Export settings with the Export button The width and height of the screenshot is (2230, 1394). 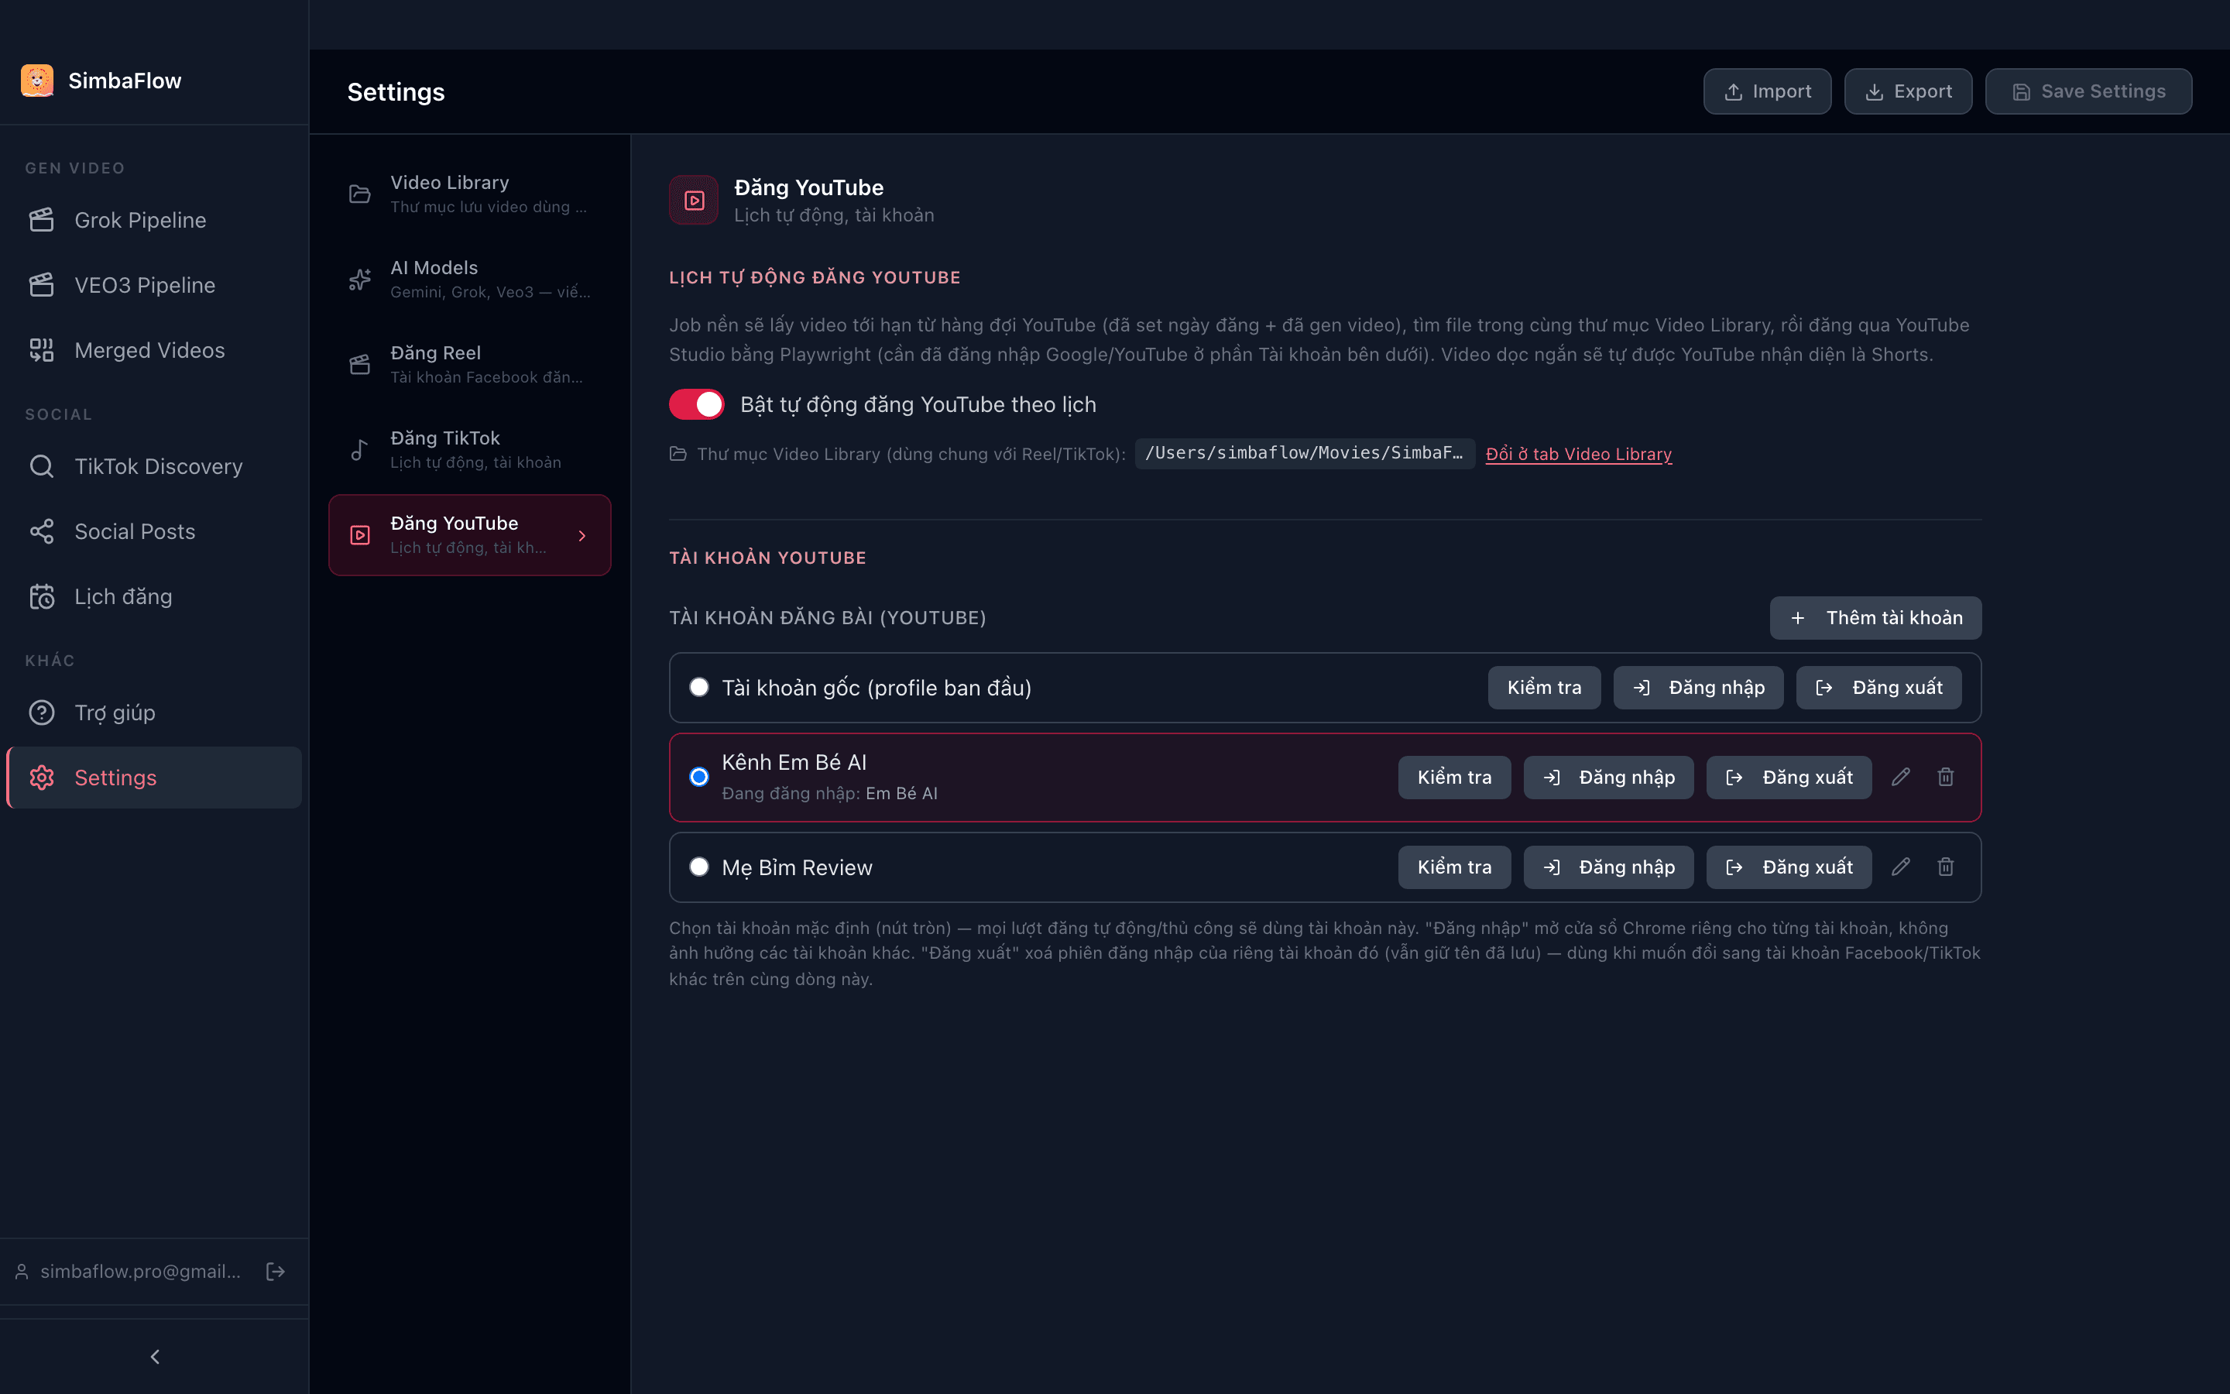[x=1907, y=91]
